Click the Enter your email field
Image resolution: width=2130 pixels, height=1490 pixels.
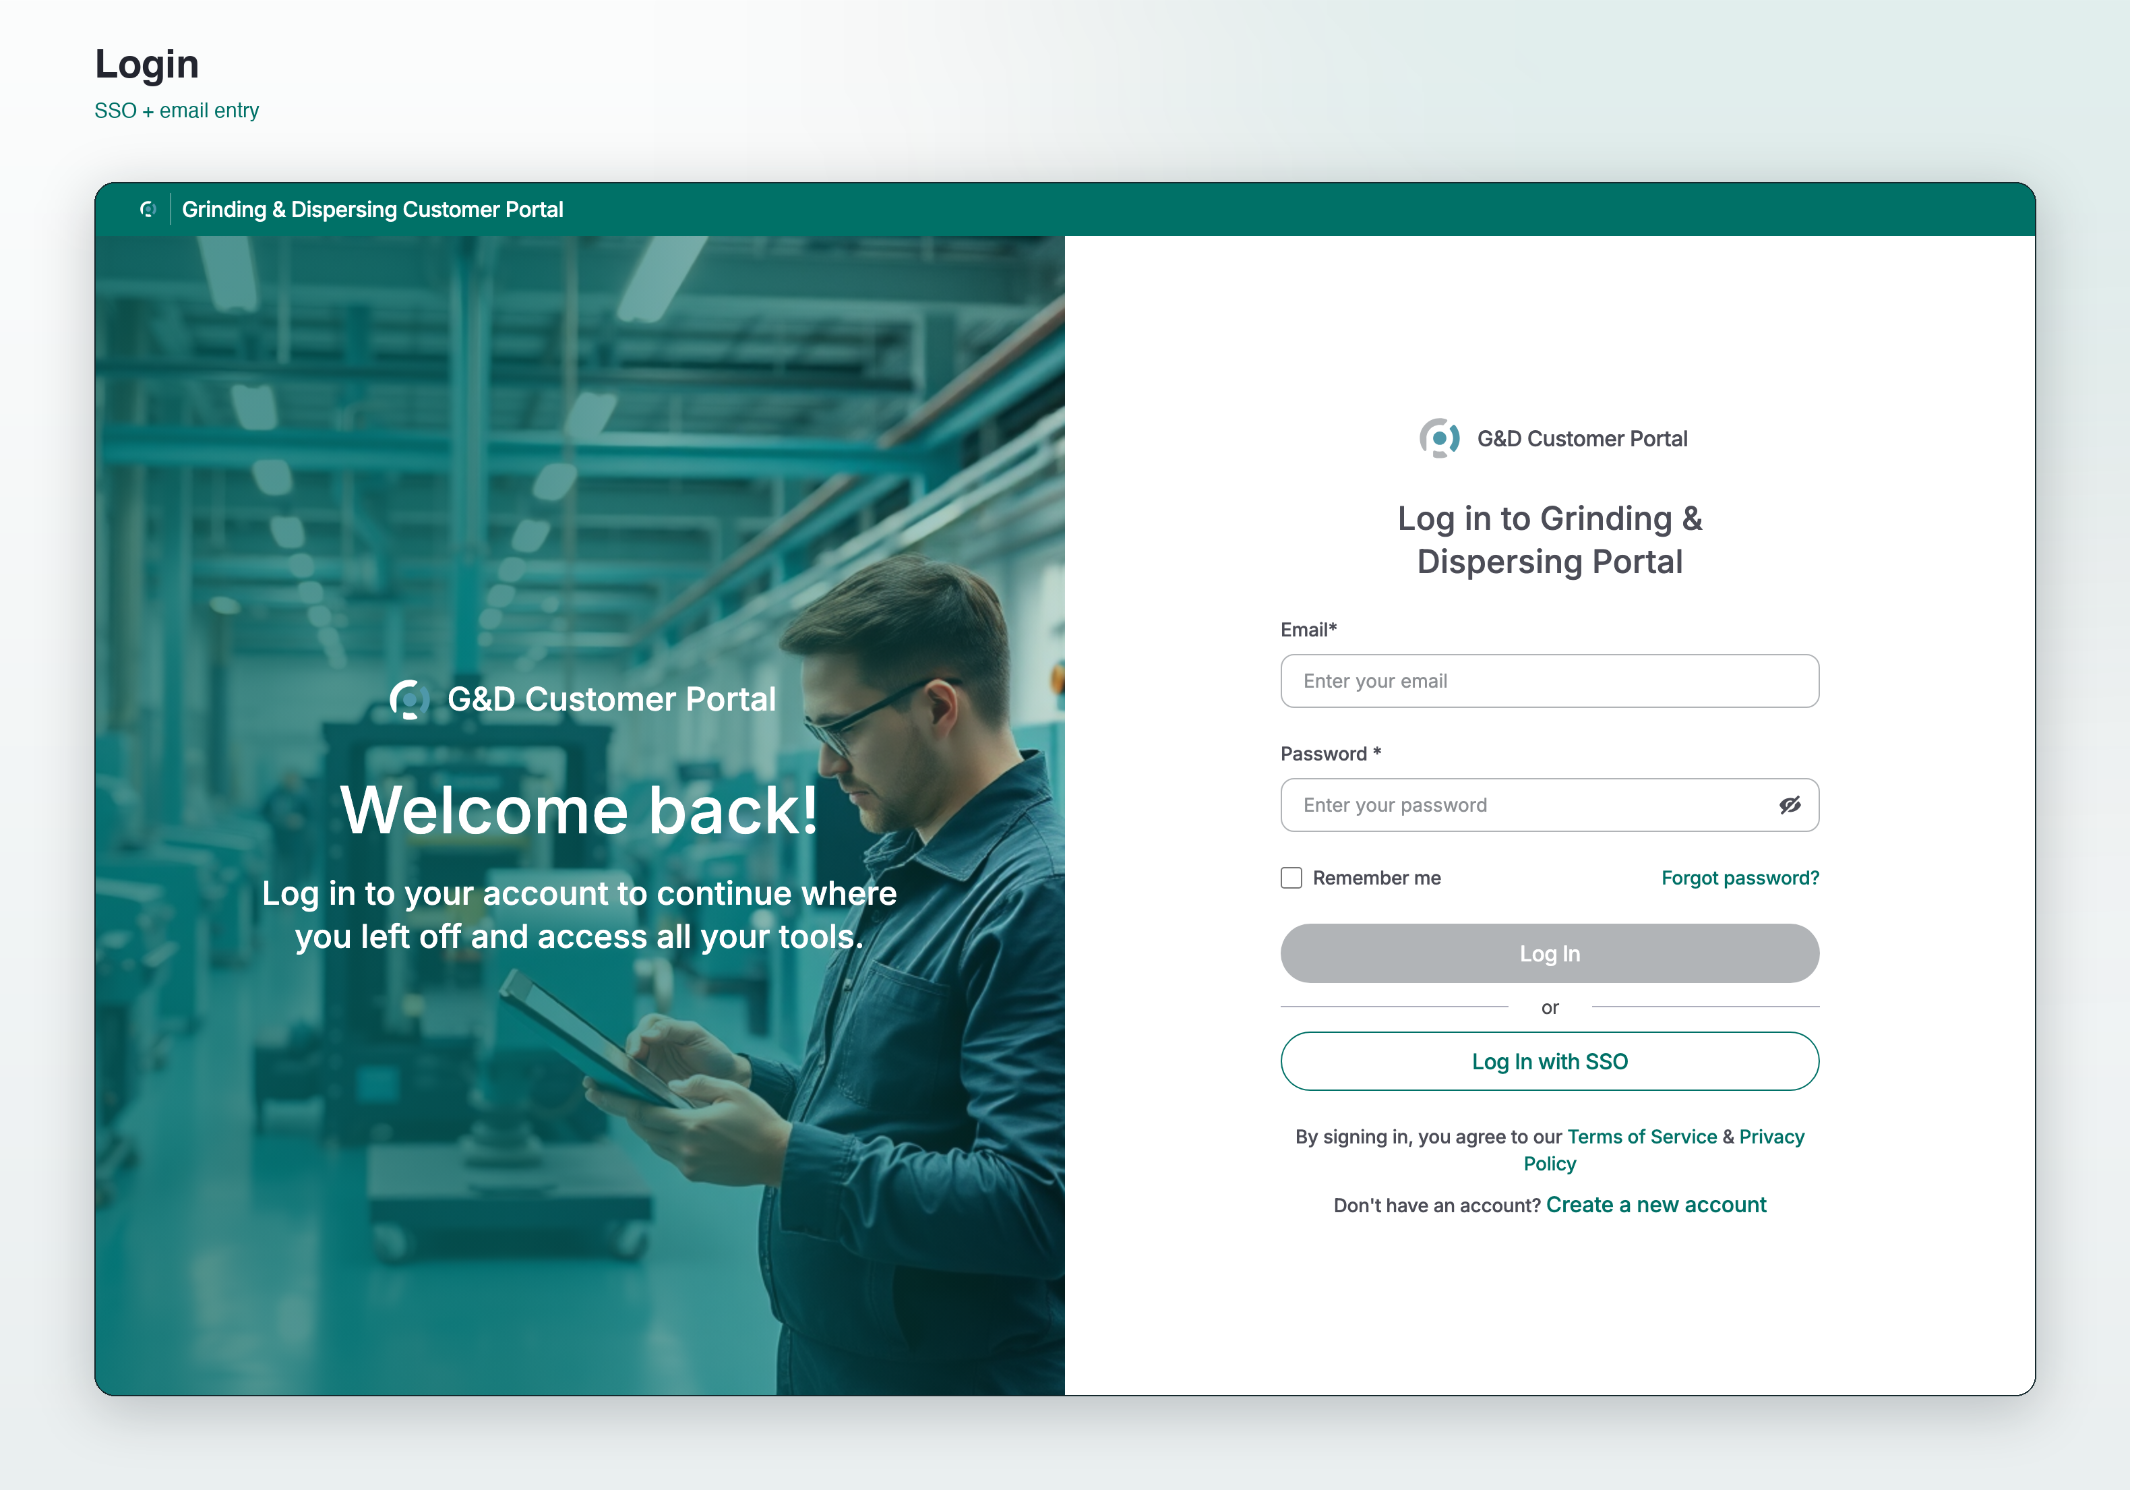click(x=1549, y=681)
